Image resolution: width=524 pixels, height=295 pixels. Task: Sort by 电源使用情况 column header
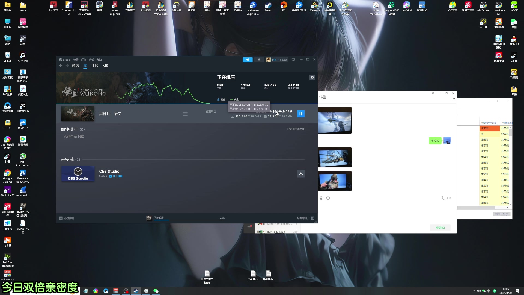tap(490, 123)
